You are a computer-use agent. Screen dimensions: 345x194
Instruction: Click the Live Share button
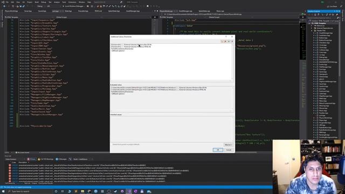coord(332,6)
